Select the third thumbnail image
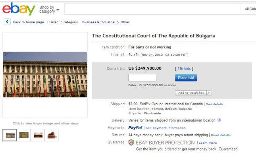The width and height of the screenshot is (256, 168). point(38,135)
